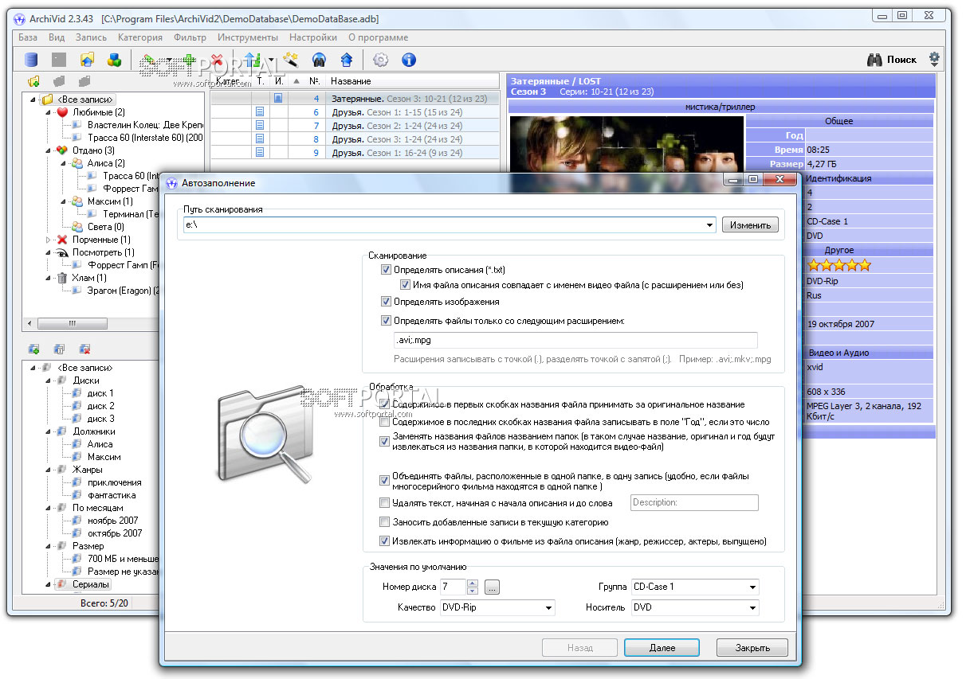The width and height of the screenshot is (966, 679).
Task: Open the 'Фильтр' menu
Action: point(189,37)
